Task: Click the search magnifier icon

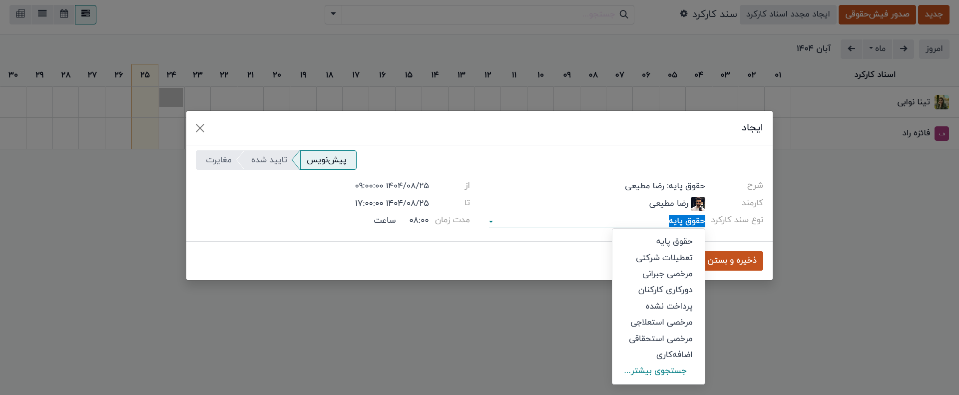Action: click(624, 14)
